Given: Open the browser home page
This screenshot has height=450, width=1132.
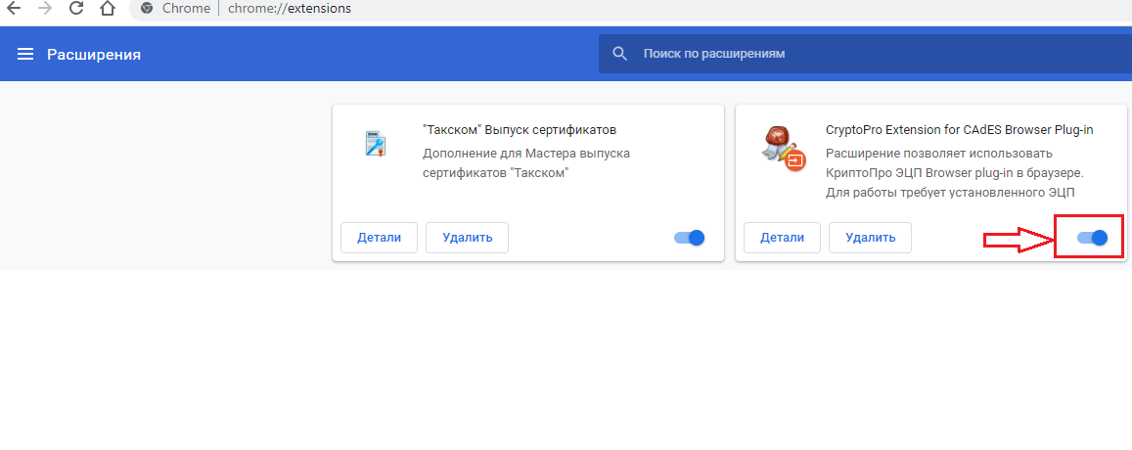Looking at the screenshot, I should pos(108,9).
